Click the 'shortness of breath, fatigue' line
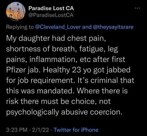The width and height of the screenshot is (147, 136). pyautogui.click(x=62, y=49)
